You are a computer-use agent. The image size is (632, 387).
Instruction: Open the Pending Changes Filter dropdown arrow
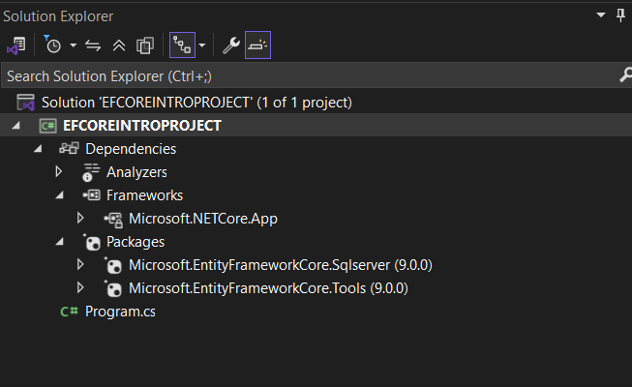pyautogui.click(x=73, y=45)
